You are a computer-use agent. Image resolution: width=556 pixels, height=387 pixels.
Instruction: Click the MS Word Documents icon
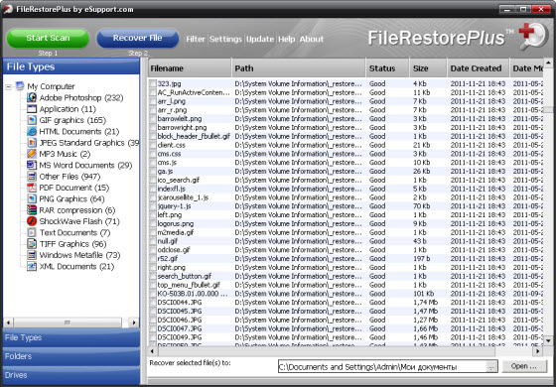pos(32,165)
